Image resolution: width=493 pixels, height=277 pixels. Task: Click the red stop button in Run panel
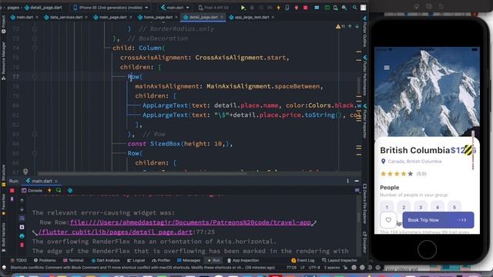12,191
